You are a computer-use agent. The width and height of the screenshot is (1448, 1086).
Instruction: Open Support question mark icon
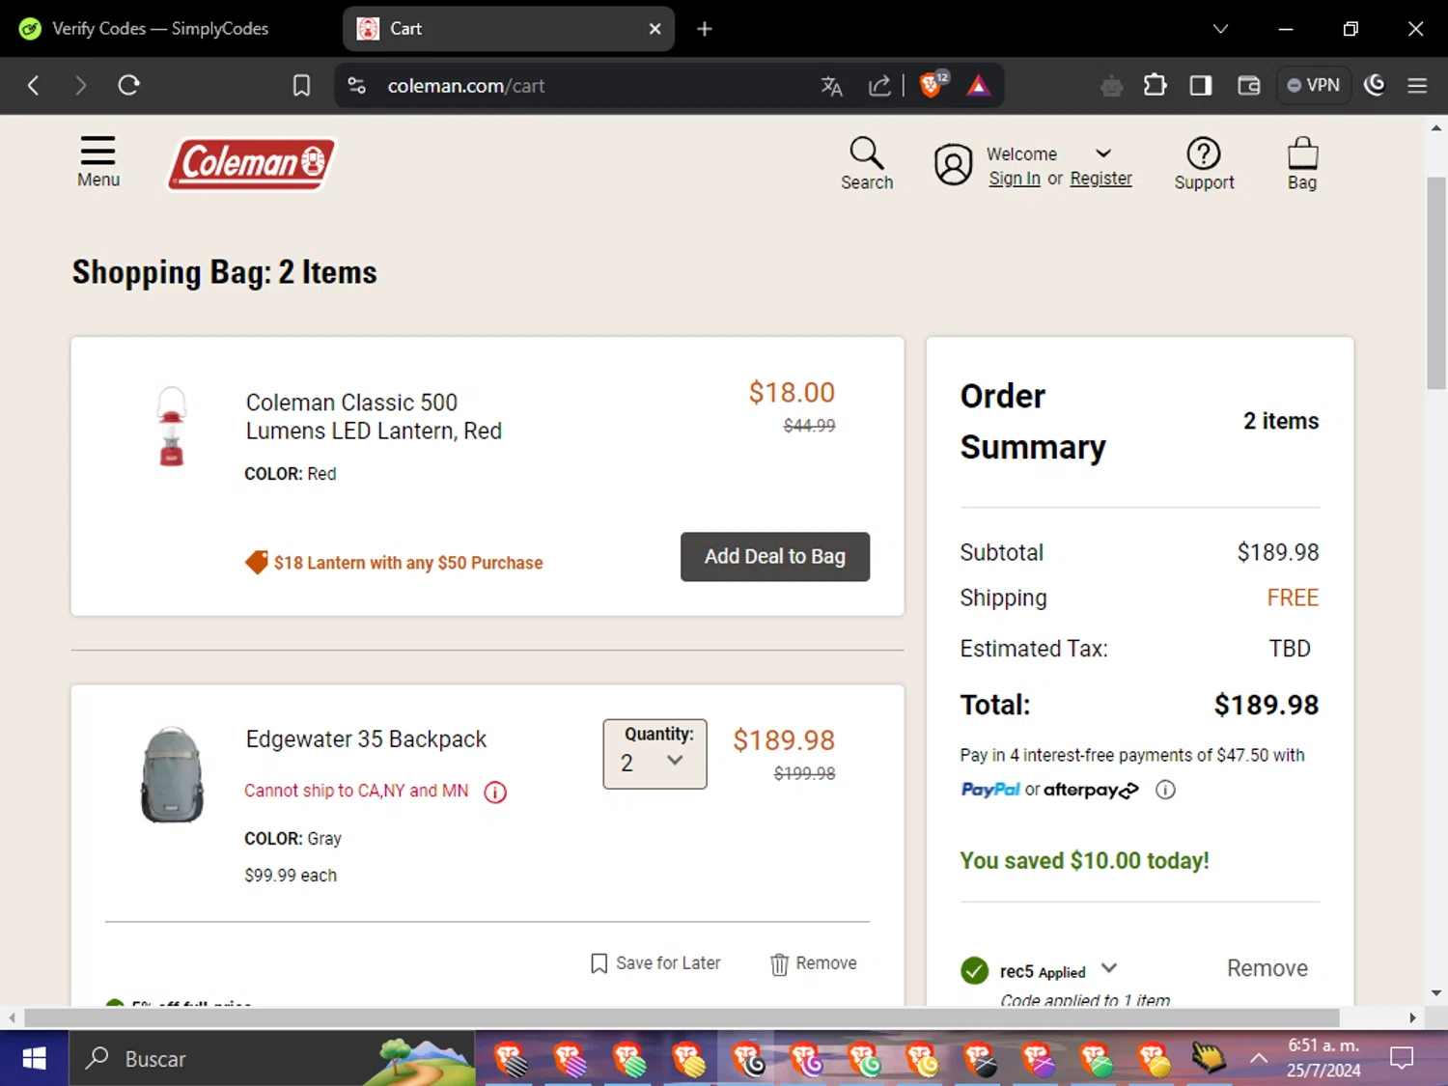tap(1204, 163)
